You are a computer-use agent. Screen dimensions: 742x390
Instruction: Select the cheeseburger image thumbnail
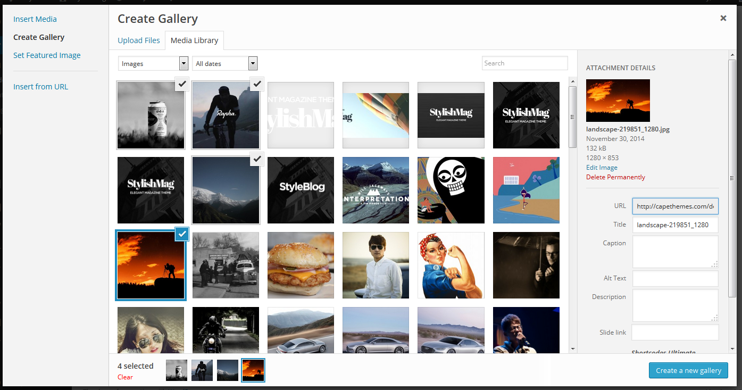click(301, 265)
